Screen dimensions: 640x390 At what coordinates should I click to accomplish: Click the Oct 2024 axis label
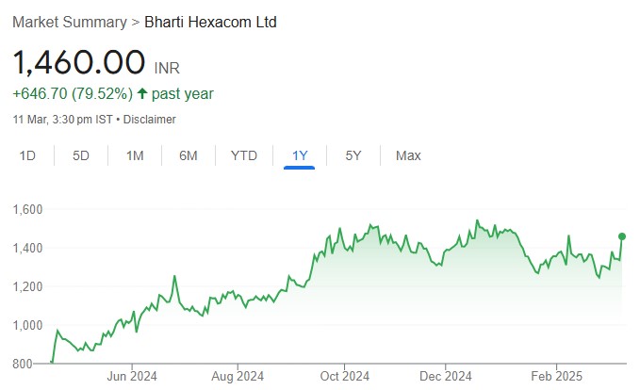pyautogui.click(x=344, y=375)
